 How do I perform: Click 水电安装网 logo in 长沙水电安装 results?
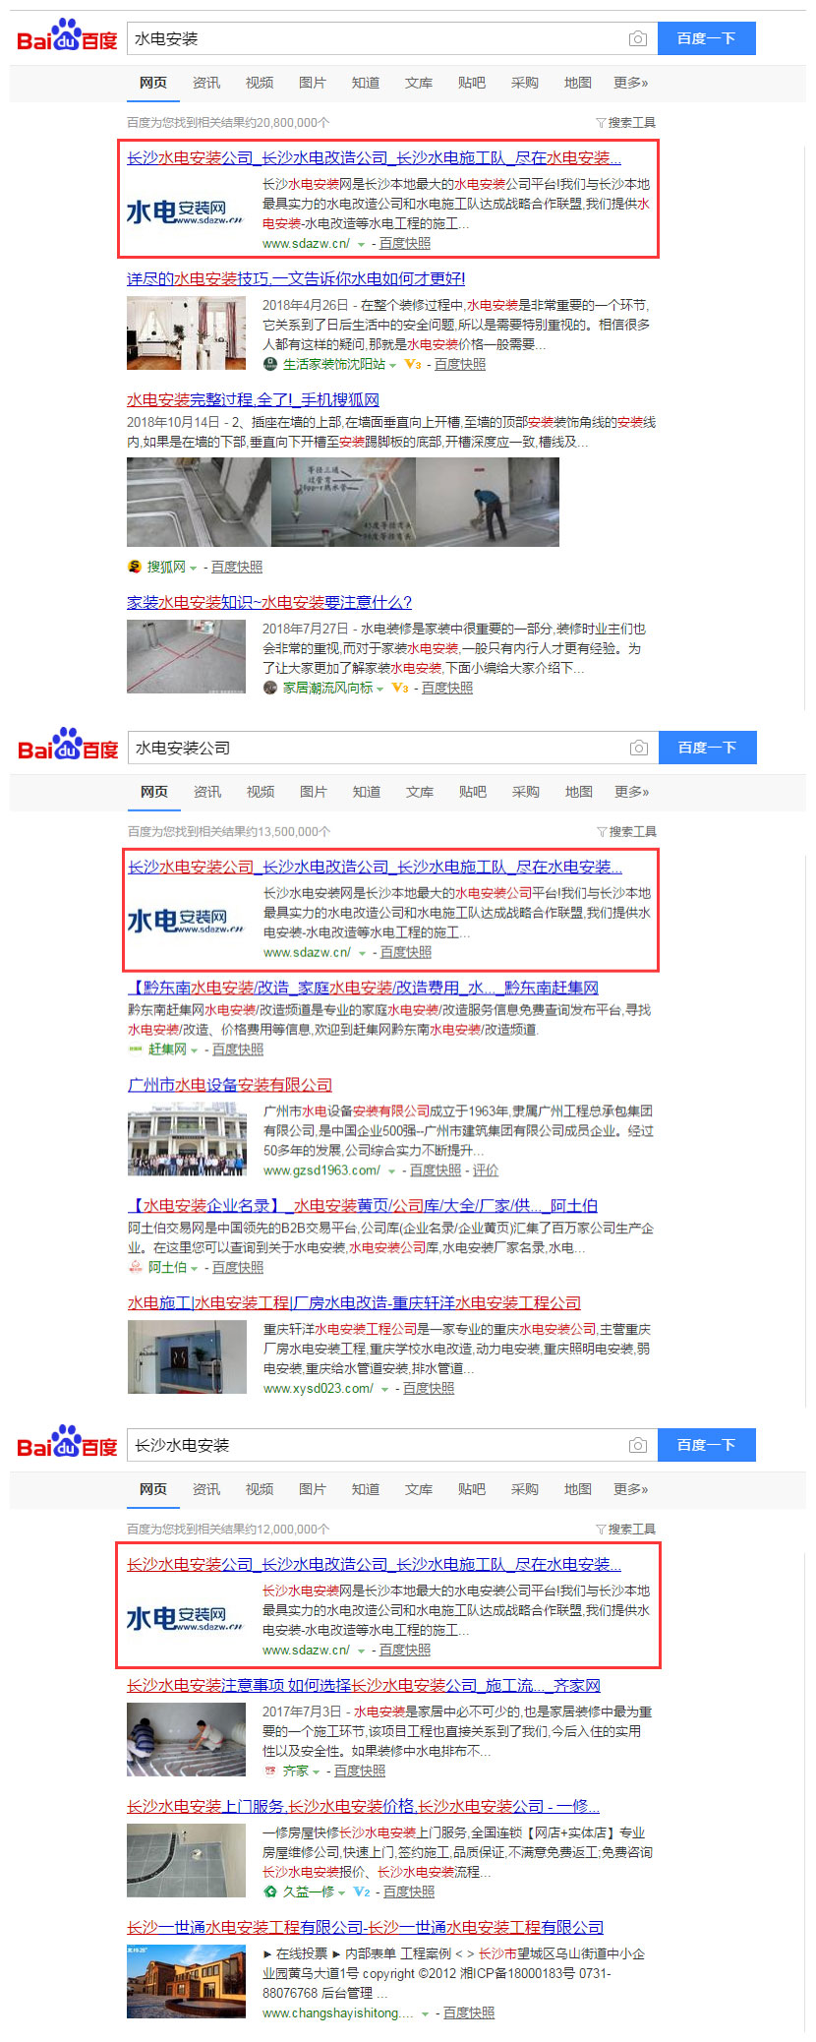(x=186, y=1619)
